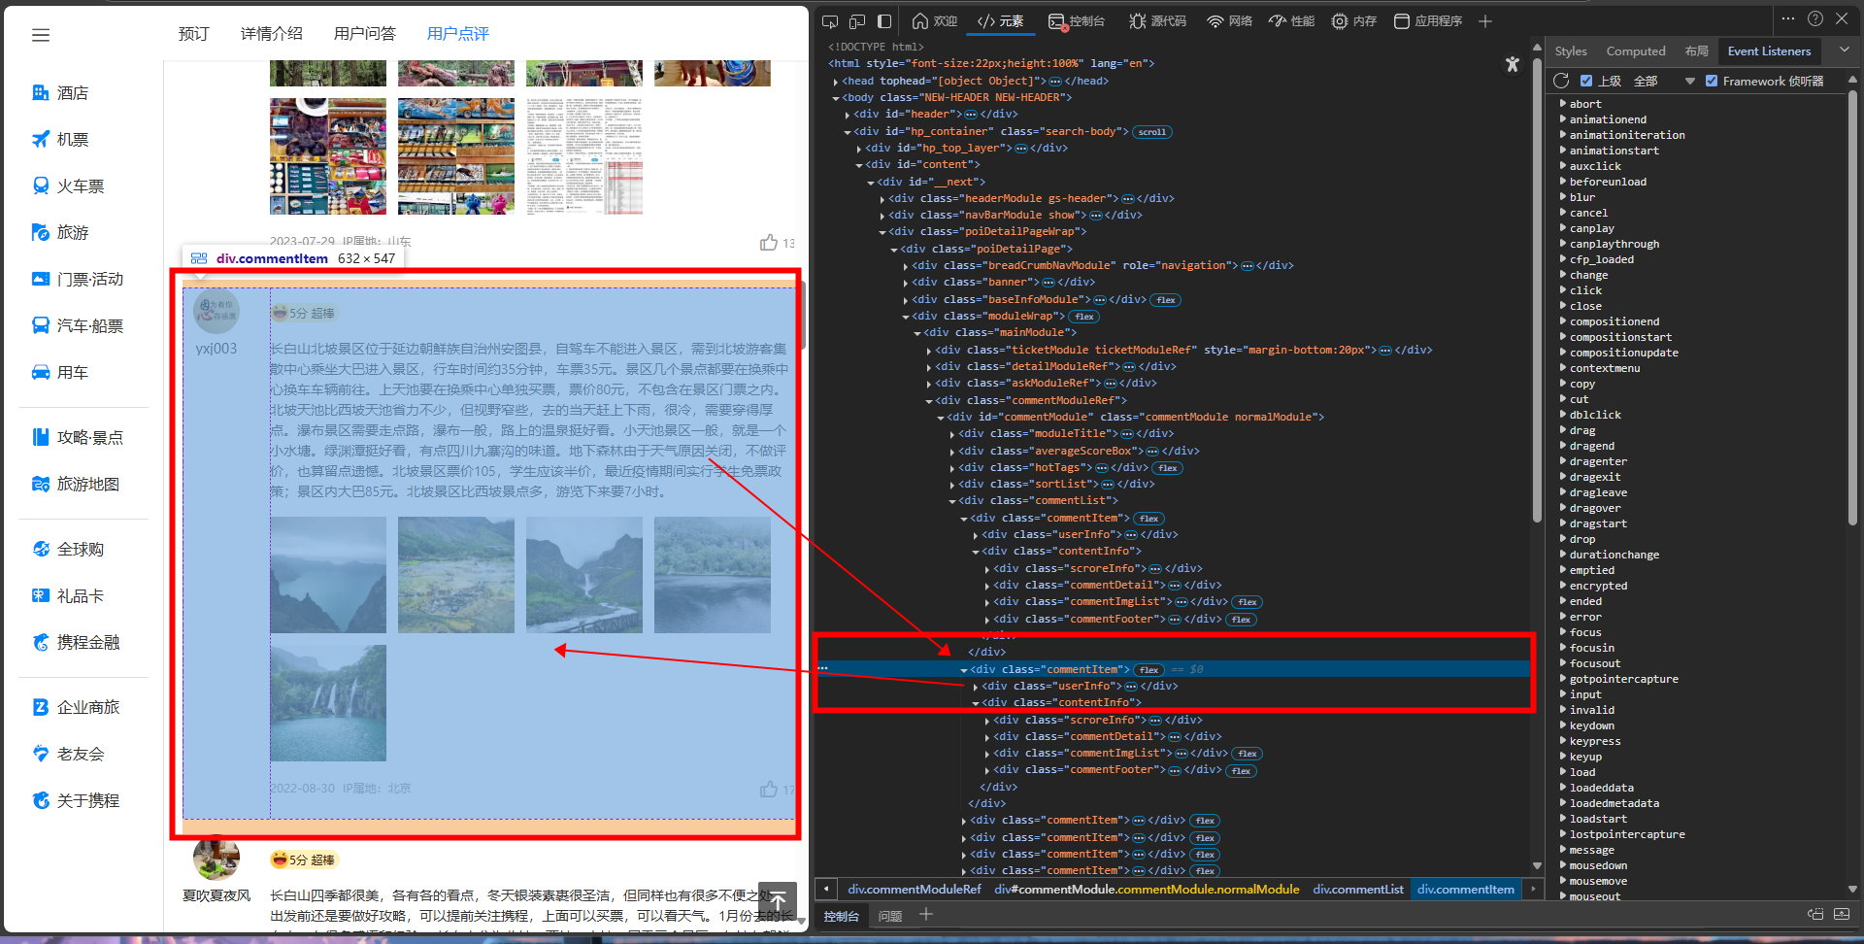Open DevTools help question mark icon
1864x944 pixels.
pos(1815,18)
